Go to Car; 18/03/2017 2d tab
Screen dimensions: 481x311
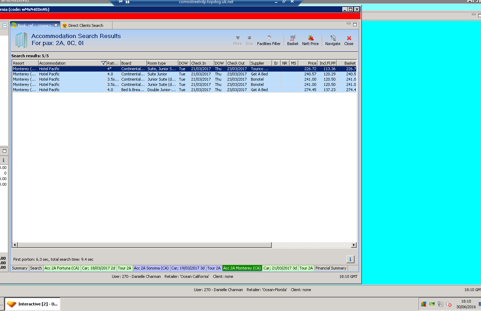(99, 268)
